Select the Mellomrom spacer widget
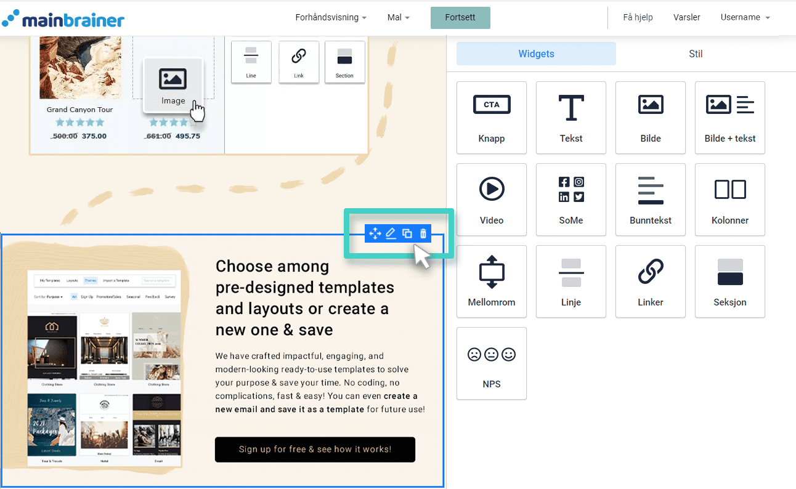Viewport: 796px width, 489px height. click(x=491, y=281)
